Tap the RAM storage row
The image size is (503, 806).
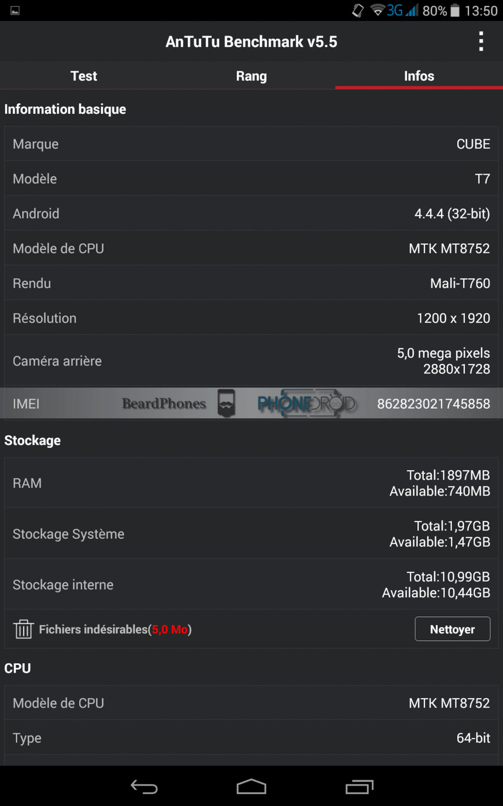(x=251, y=483)
